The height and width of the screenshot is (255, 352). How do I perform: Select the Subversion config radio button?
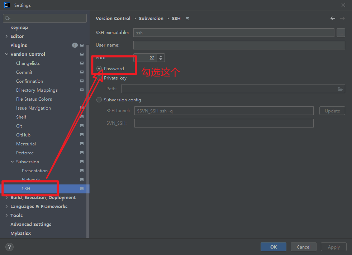pos(99,100)
